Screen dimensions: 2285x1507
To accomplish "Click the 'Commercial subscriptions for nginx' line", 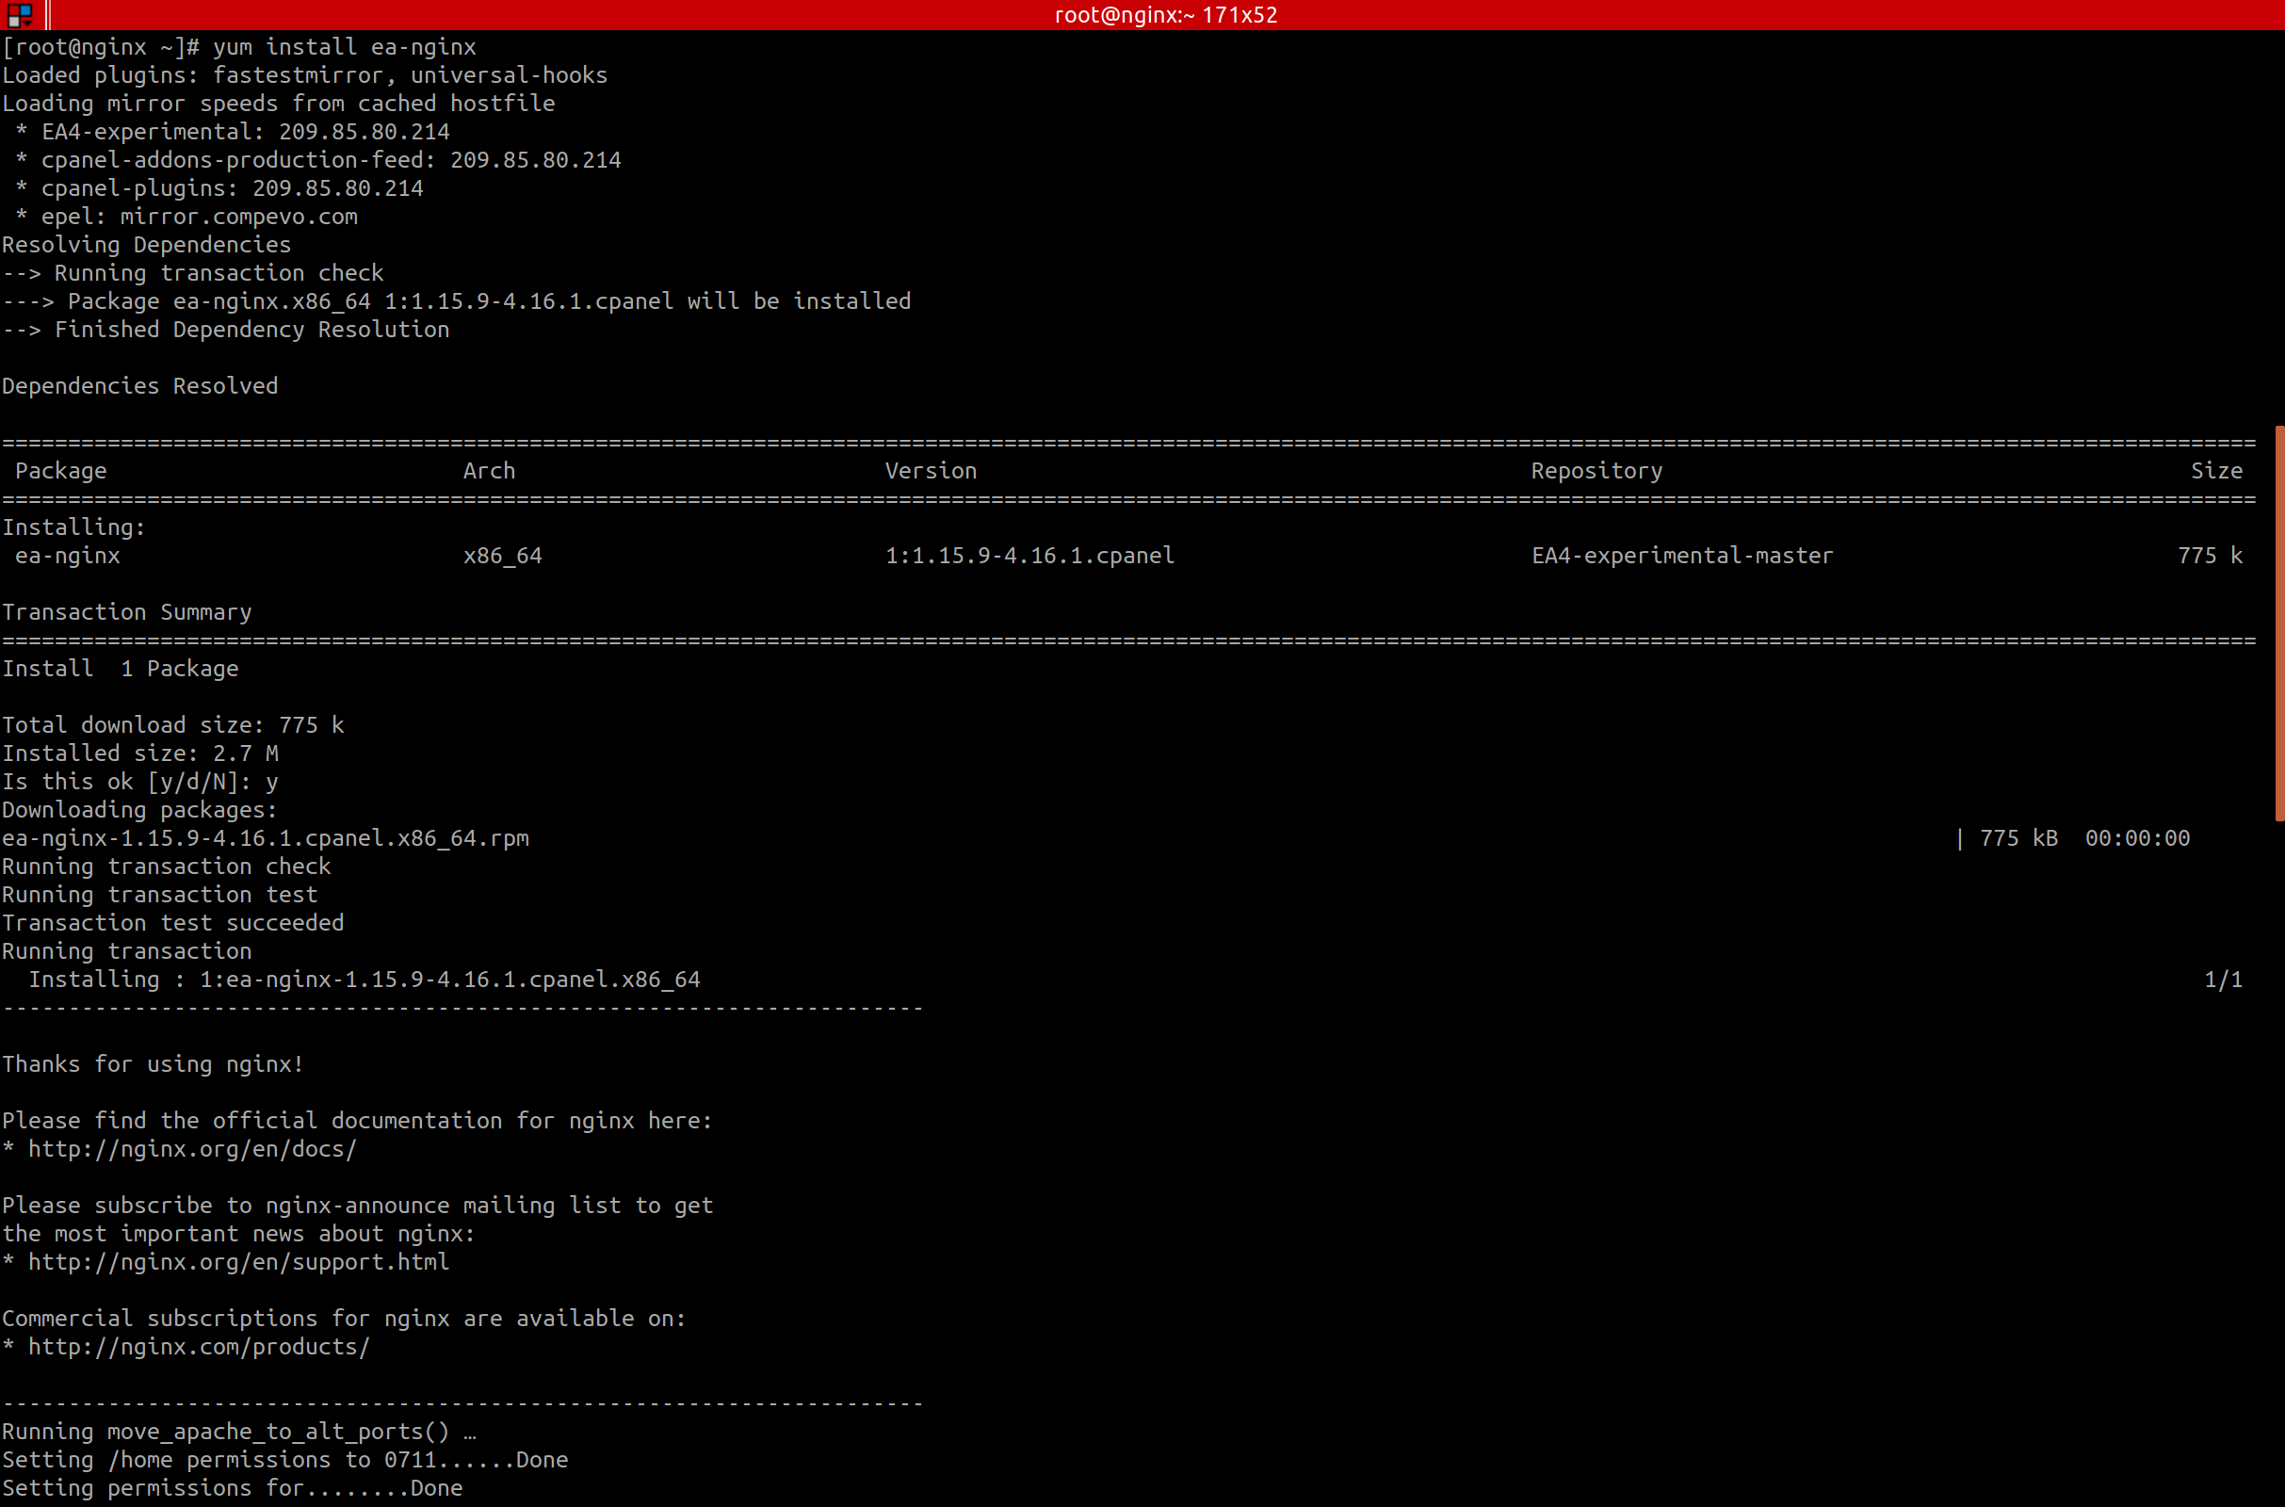I will click(344, 1319).
